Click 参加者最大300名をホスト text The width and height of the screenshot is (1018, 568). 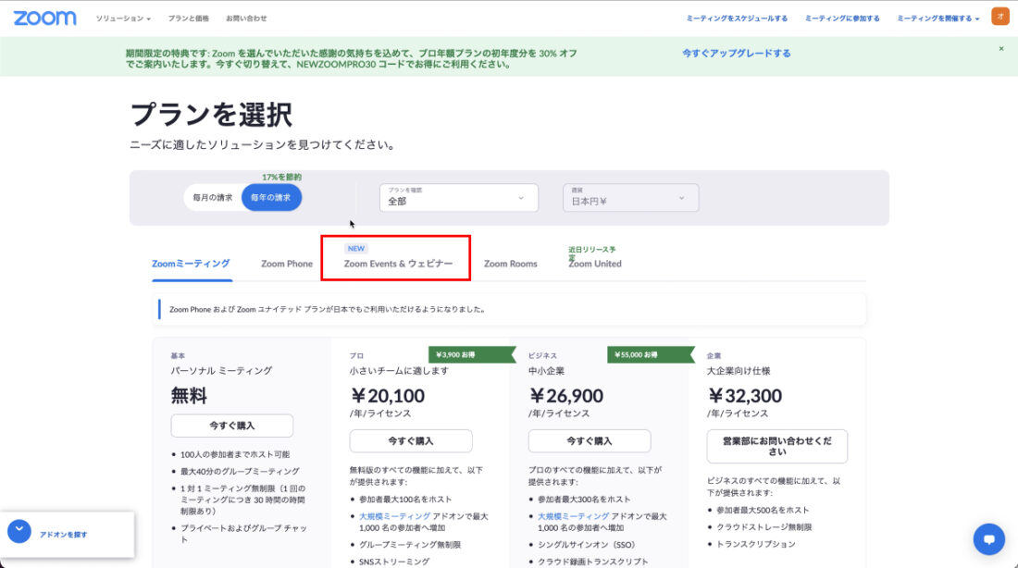click(584, 500)
